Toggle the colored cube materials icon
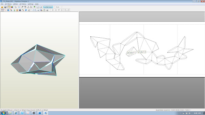Screen dimensions: 205x115 [x=12, y=7]
